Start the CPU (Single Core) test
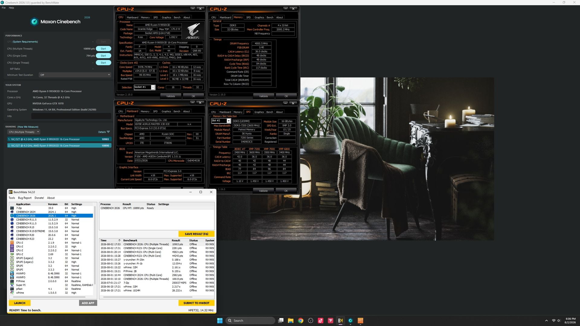This screenshot has height=326, width=580. [x=103, y=56]
